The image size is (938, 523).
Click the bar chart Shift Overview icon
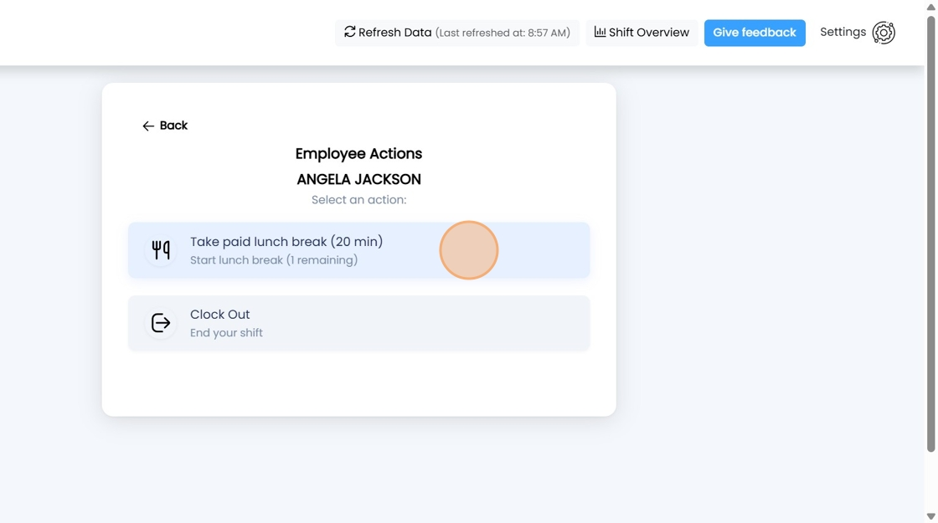pos(600,32)
